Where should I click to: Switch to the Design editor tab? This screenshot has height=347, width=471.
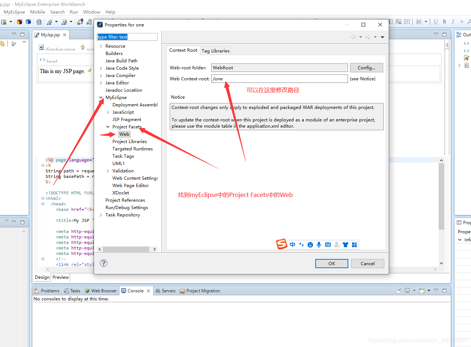42,277
